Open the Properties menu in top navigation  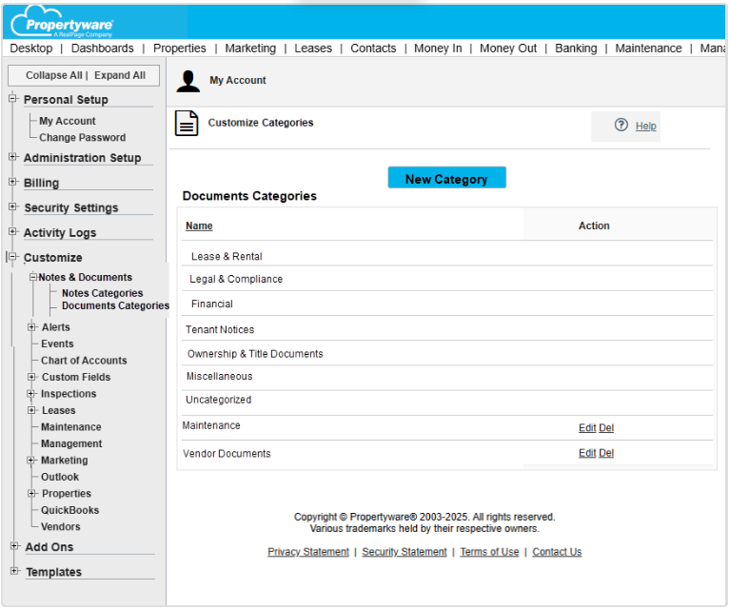(179, 49)
